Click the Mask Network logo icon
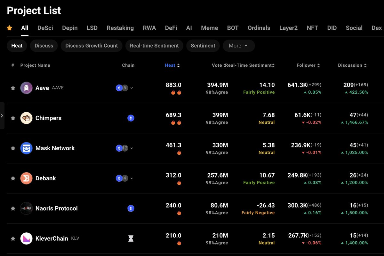Viewport: 384px width, 256px height. click(x=26, y=148)
